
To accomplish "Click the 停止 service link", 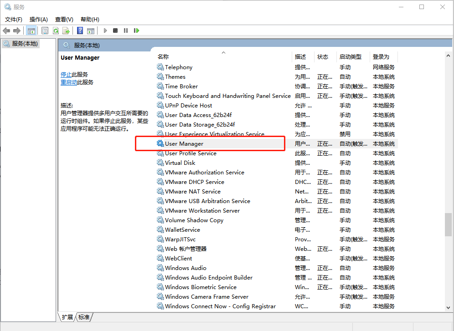I will click(x=66, y=74).
